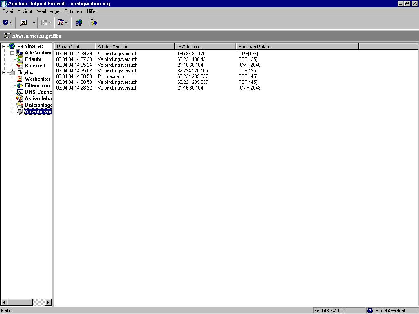Expand the Alle Verbindungen tree node
419x314 pixels.
[x=12, y=53]
